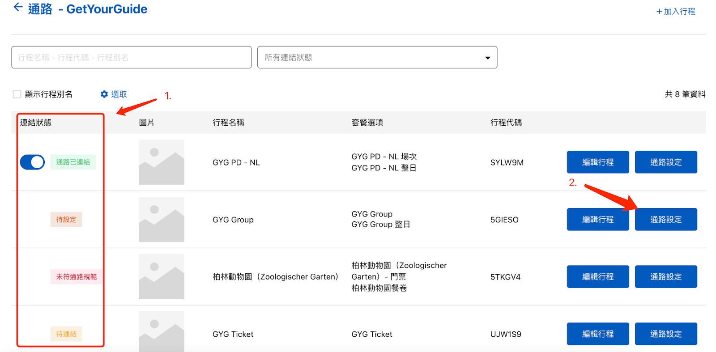Click the gear icon beside 選取
This screenshot has height=352, width=716.
(x=104, y=94)
